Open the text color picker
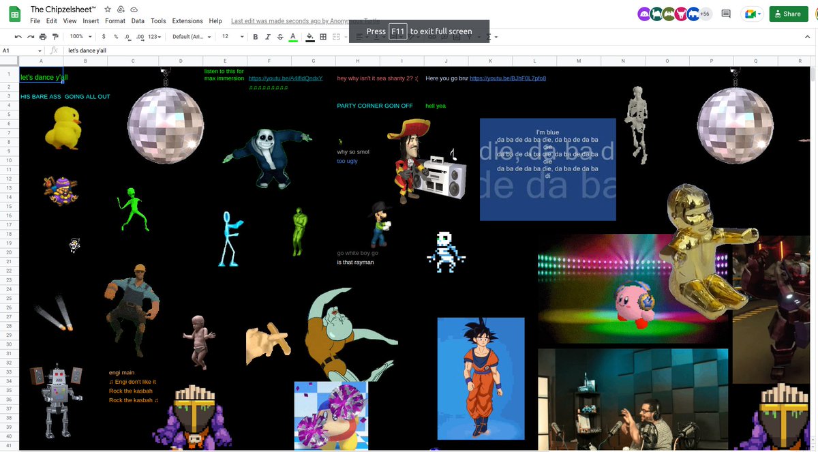The image size is (818, 452). click(293, 37)
